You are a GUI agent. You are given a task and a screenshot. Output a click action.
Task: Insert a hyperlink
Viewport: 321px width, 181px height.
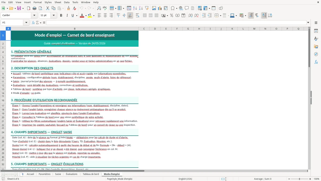(181, 8)
